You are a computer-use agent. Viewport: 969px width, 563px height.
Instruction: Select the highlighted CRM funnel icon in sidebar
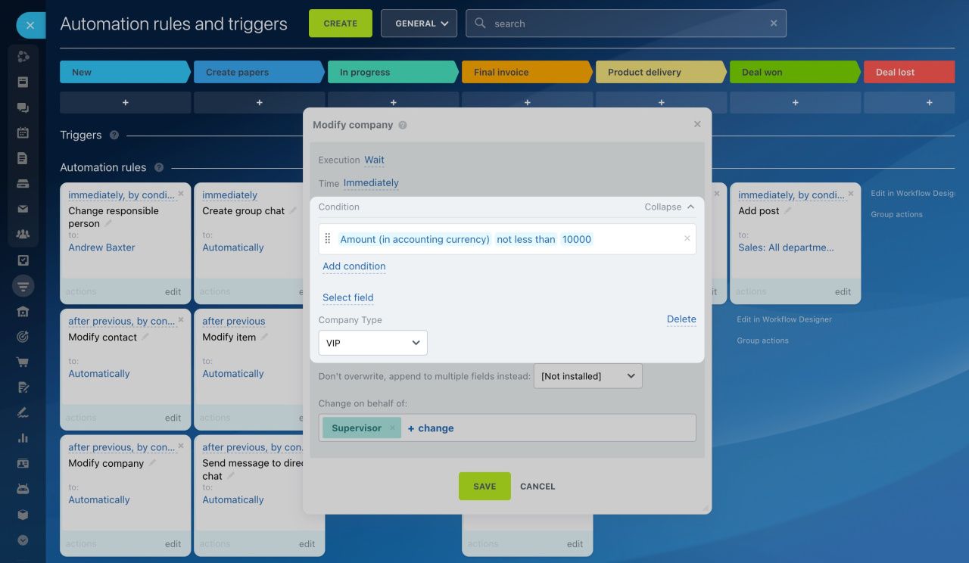coord(23,286)
